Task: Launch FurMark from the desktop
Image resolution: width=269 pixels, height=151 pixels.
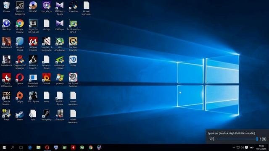Action: 46,79
